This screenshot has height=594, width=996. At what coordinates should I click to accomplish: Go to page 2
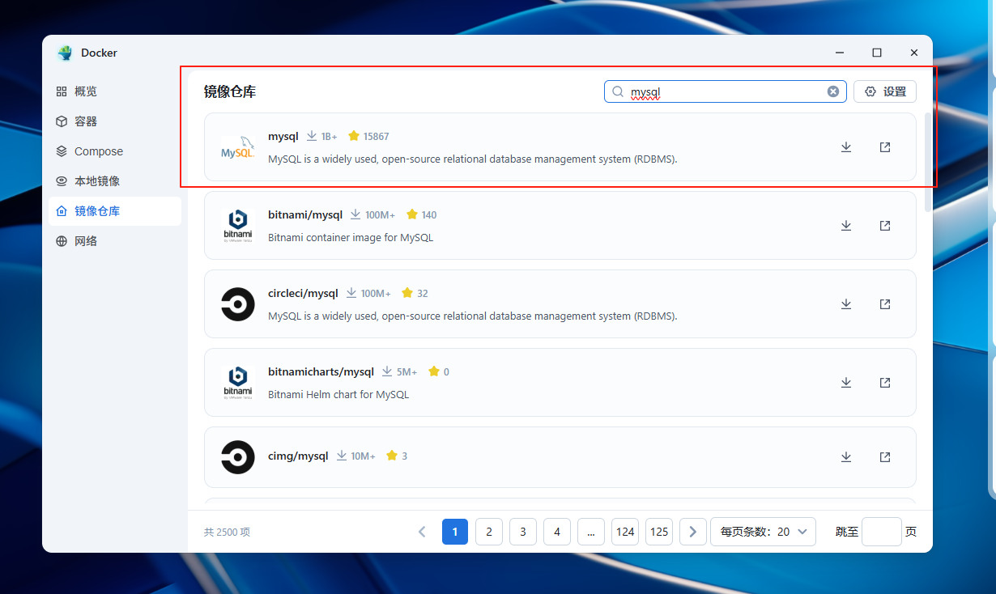[489, 532]
